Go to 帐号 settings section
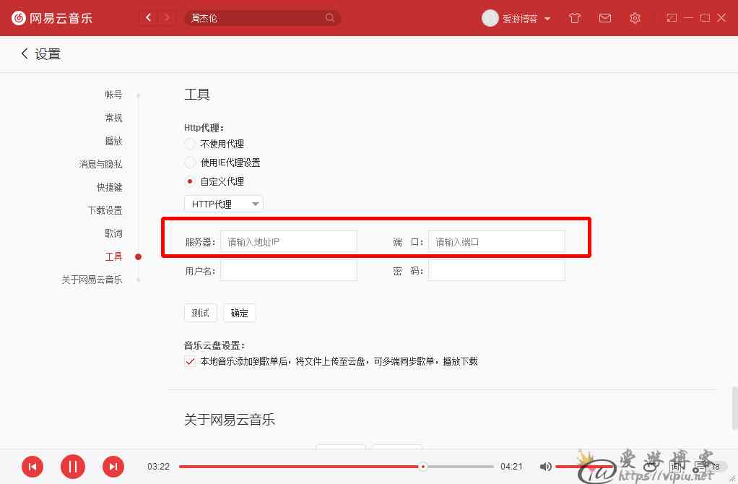The width and height of the screenshot is (738, 484). (x=113, y=95)
